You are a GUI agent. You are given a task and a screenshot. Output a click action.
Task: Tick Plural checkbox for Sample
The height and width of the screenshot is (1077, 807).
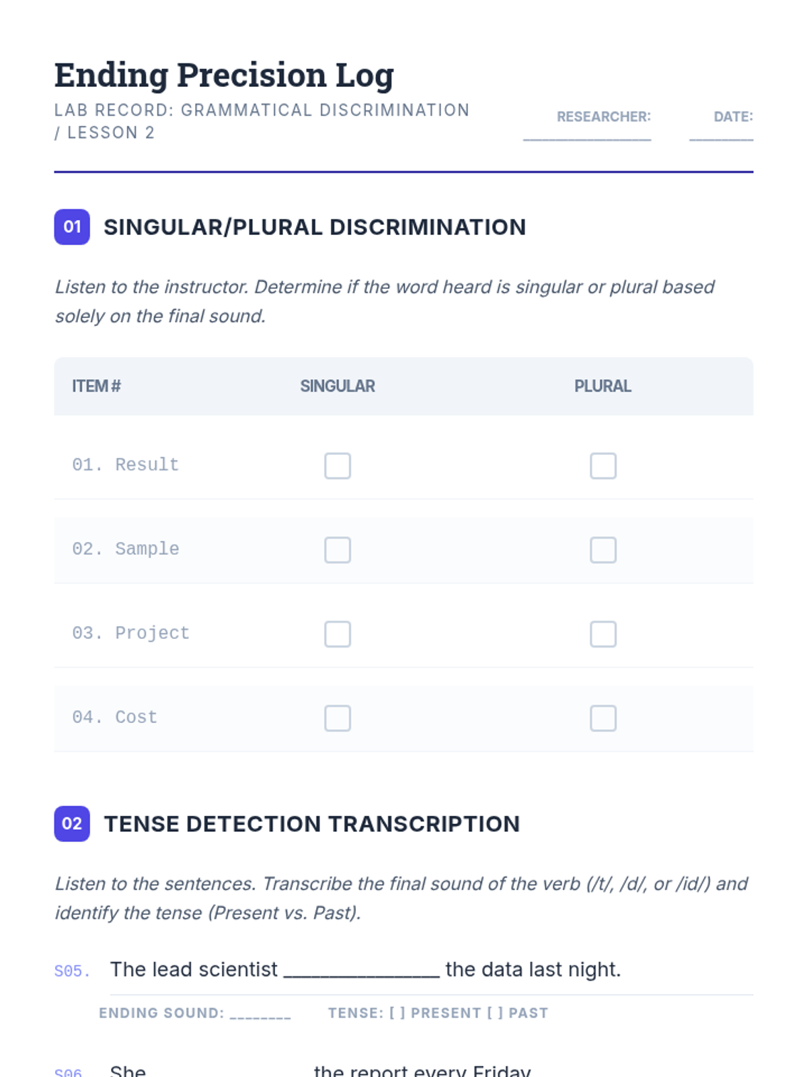coord(603,550)
